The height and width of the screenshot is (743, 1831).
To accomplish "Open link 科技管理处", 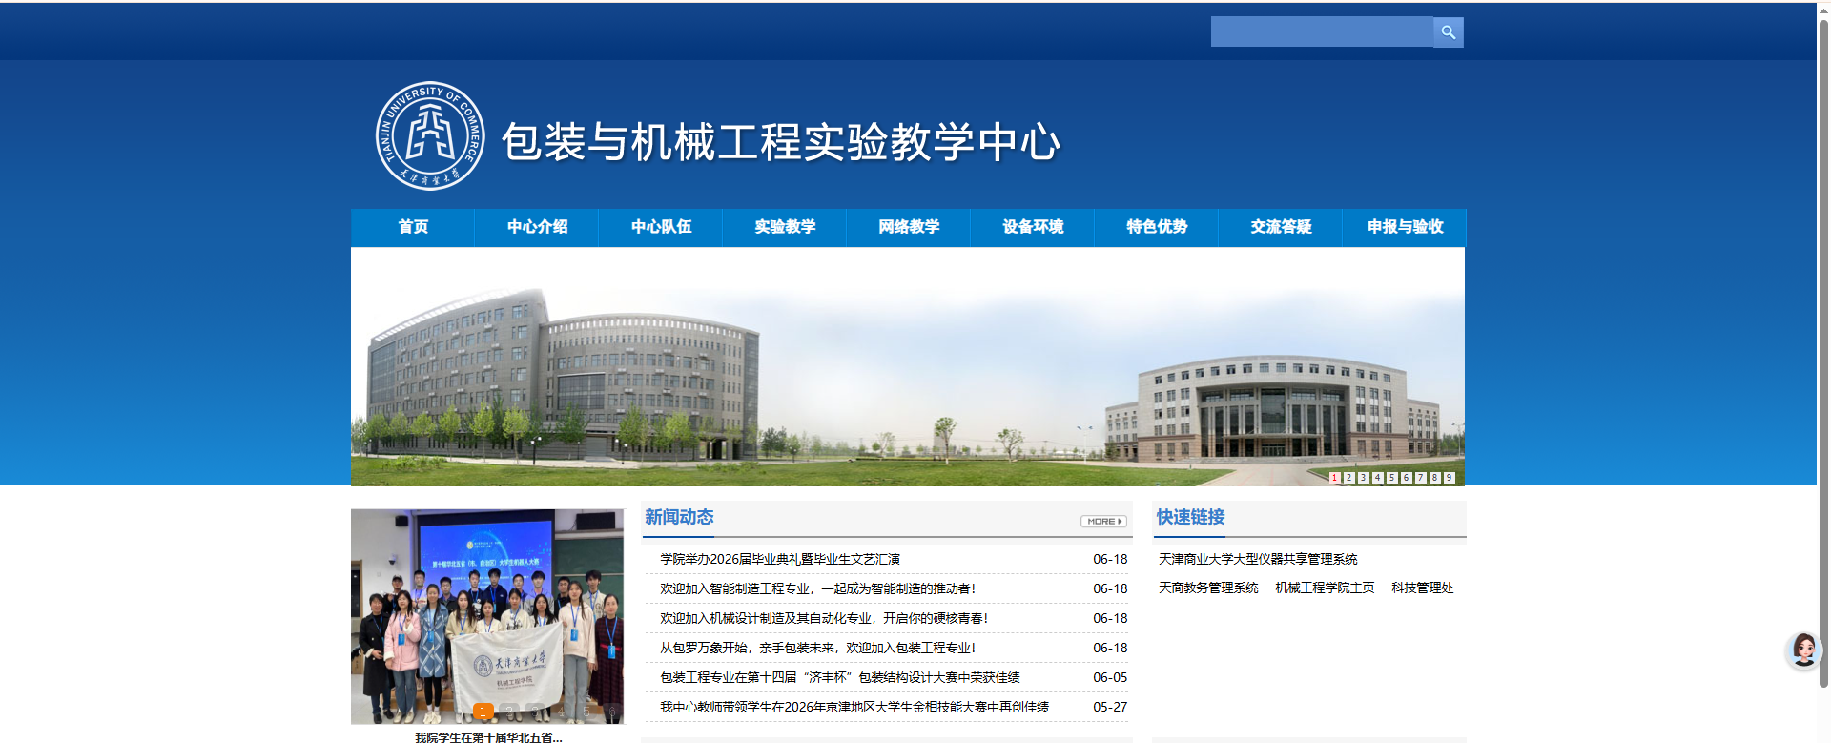I will (1422, 588).
